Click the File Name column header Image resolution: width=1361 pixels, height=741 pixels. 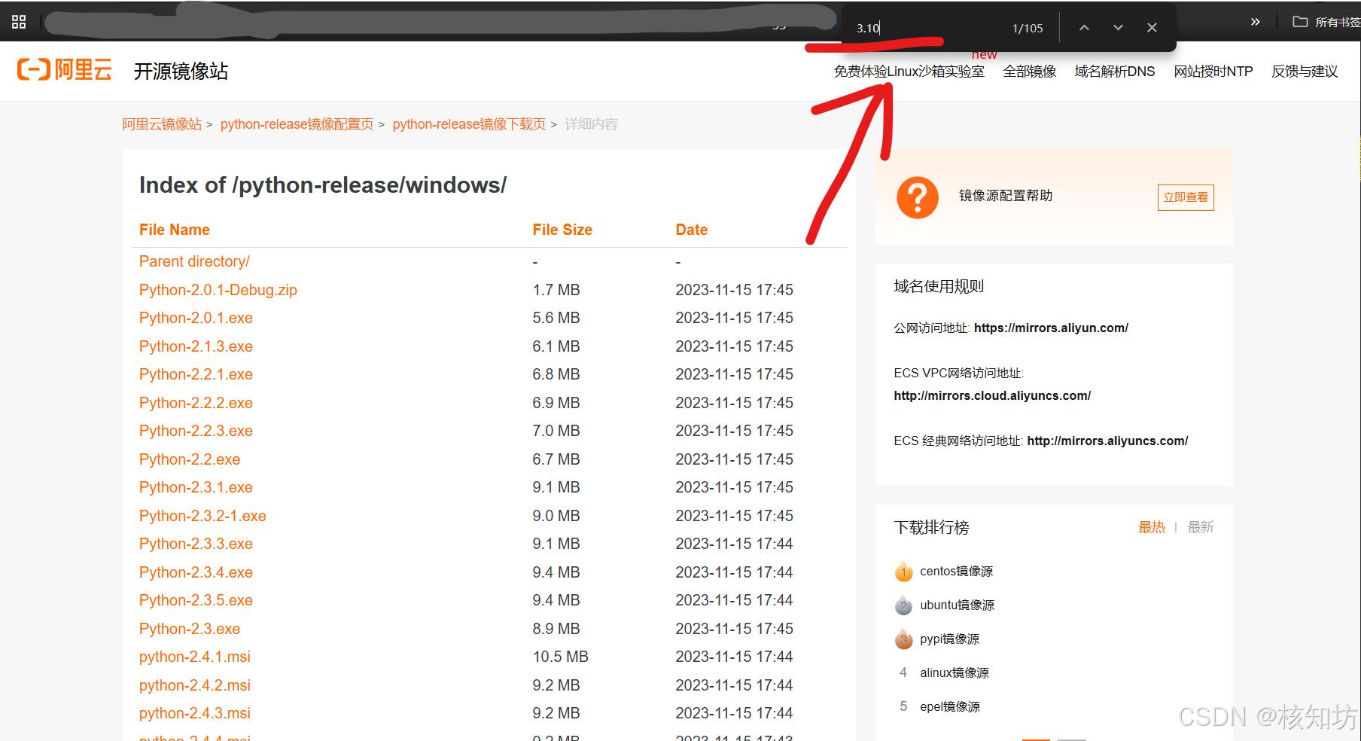[x=175, y=230]
